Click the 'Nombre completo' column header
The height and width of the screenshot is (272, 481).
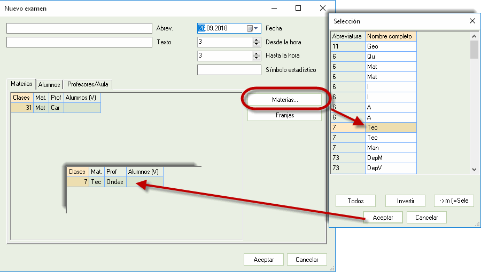tap(391, 36)
